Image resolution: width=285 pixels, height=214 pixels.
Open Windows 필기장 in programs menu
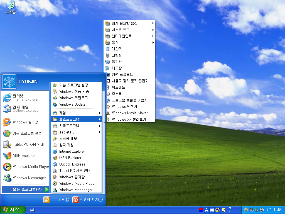tap(76, 177)
